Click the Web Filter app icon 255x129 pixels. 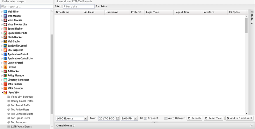click(5, 11)
